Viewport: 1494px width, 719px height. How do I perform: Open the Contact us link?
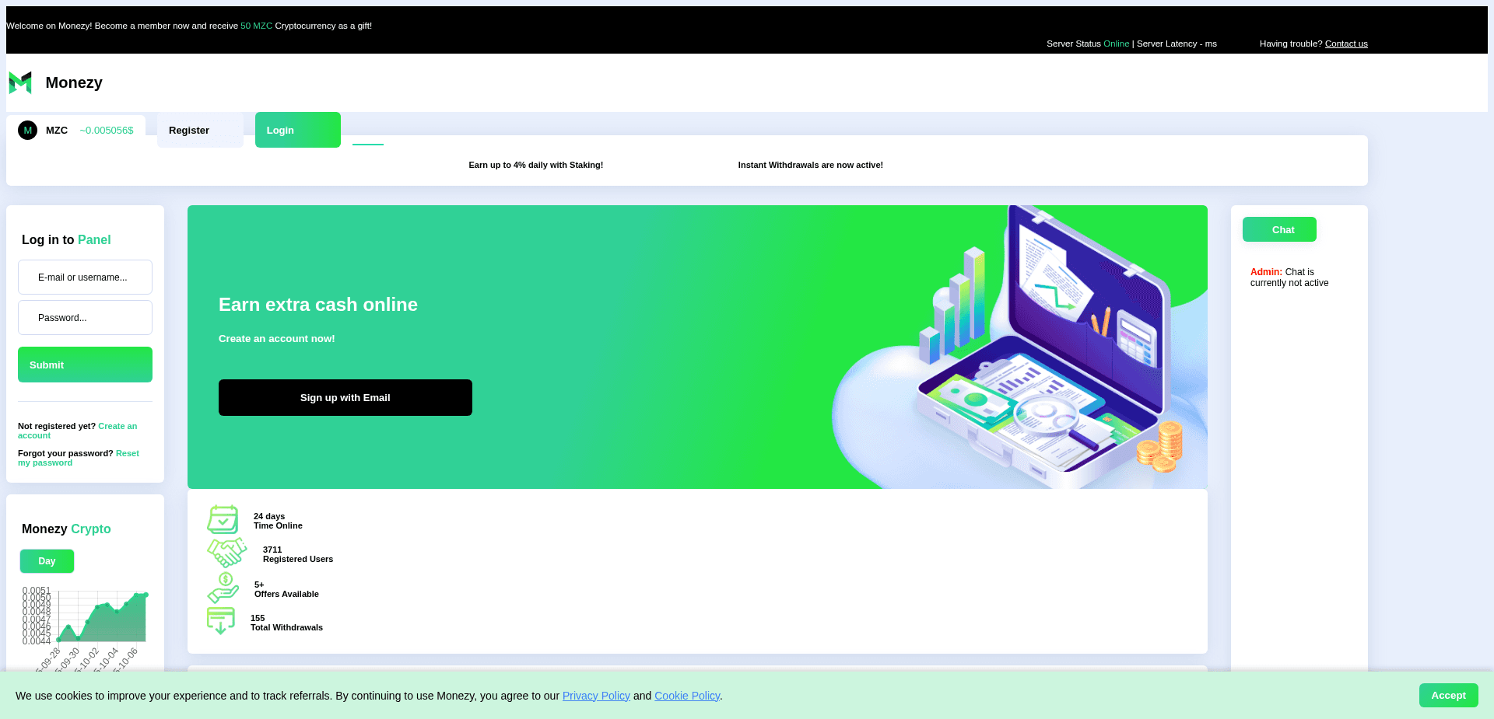tap(1346, 44)
